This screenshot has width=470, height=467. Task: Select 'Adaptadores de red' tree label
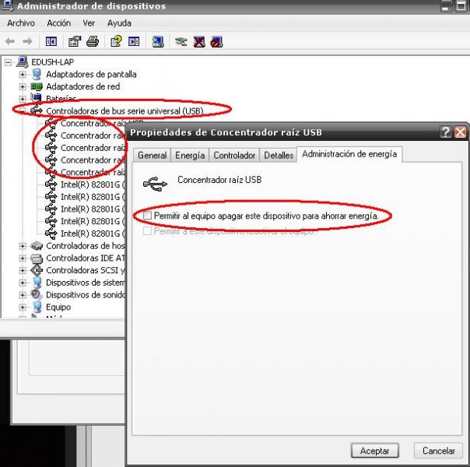pos(83,86)
